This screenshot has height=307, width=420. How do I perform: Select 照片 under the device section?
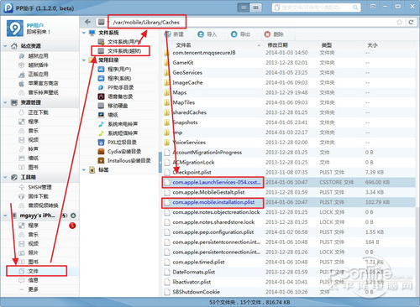pos(33,252)
